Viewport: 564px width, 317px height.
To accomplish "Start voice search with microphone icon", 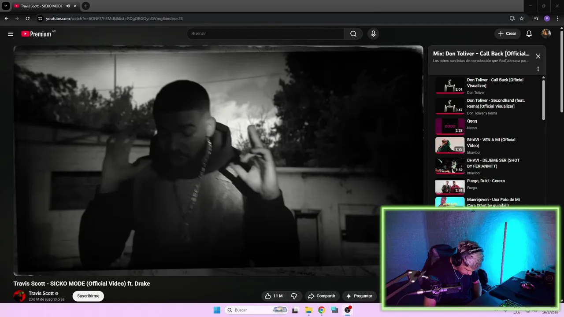I will (x=373, y=33).
